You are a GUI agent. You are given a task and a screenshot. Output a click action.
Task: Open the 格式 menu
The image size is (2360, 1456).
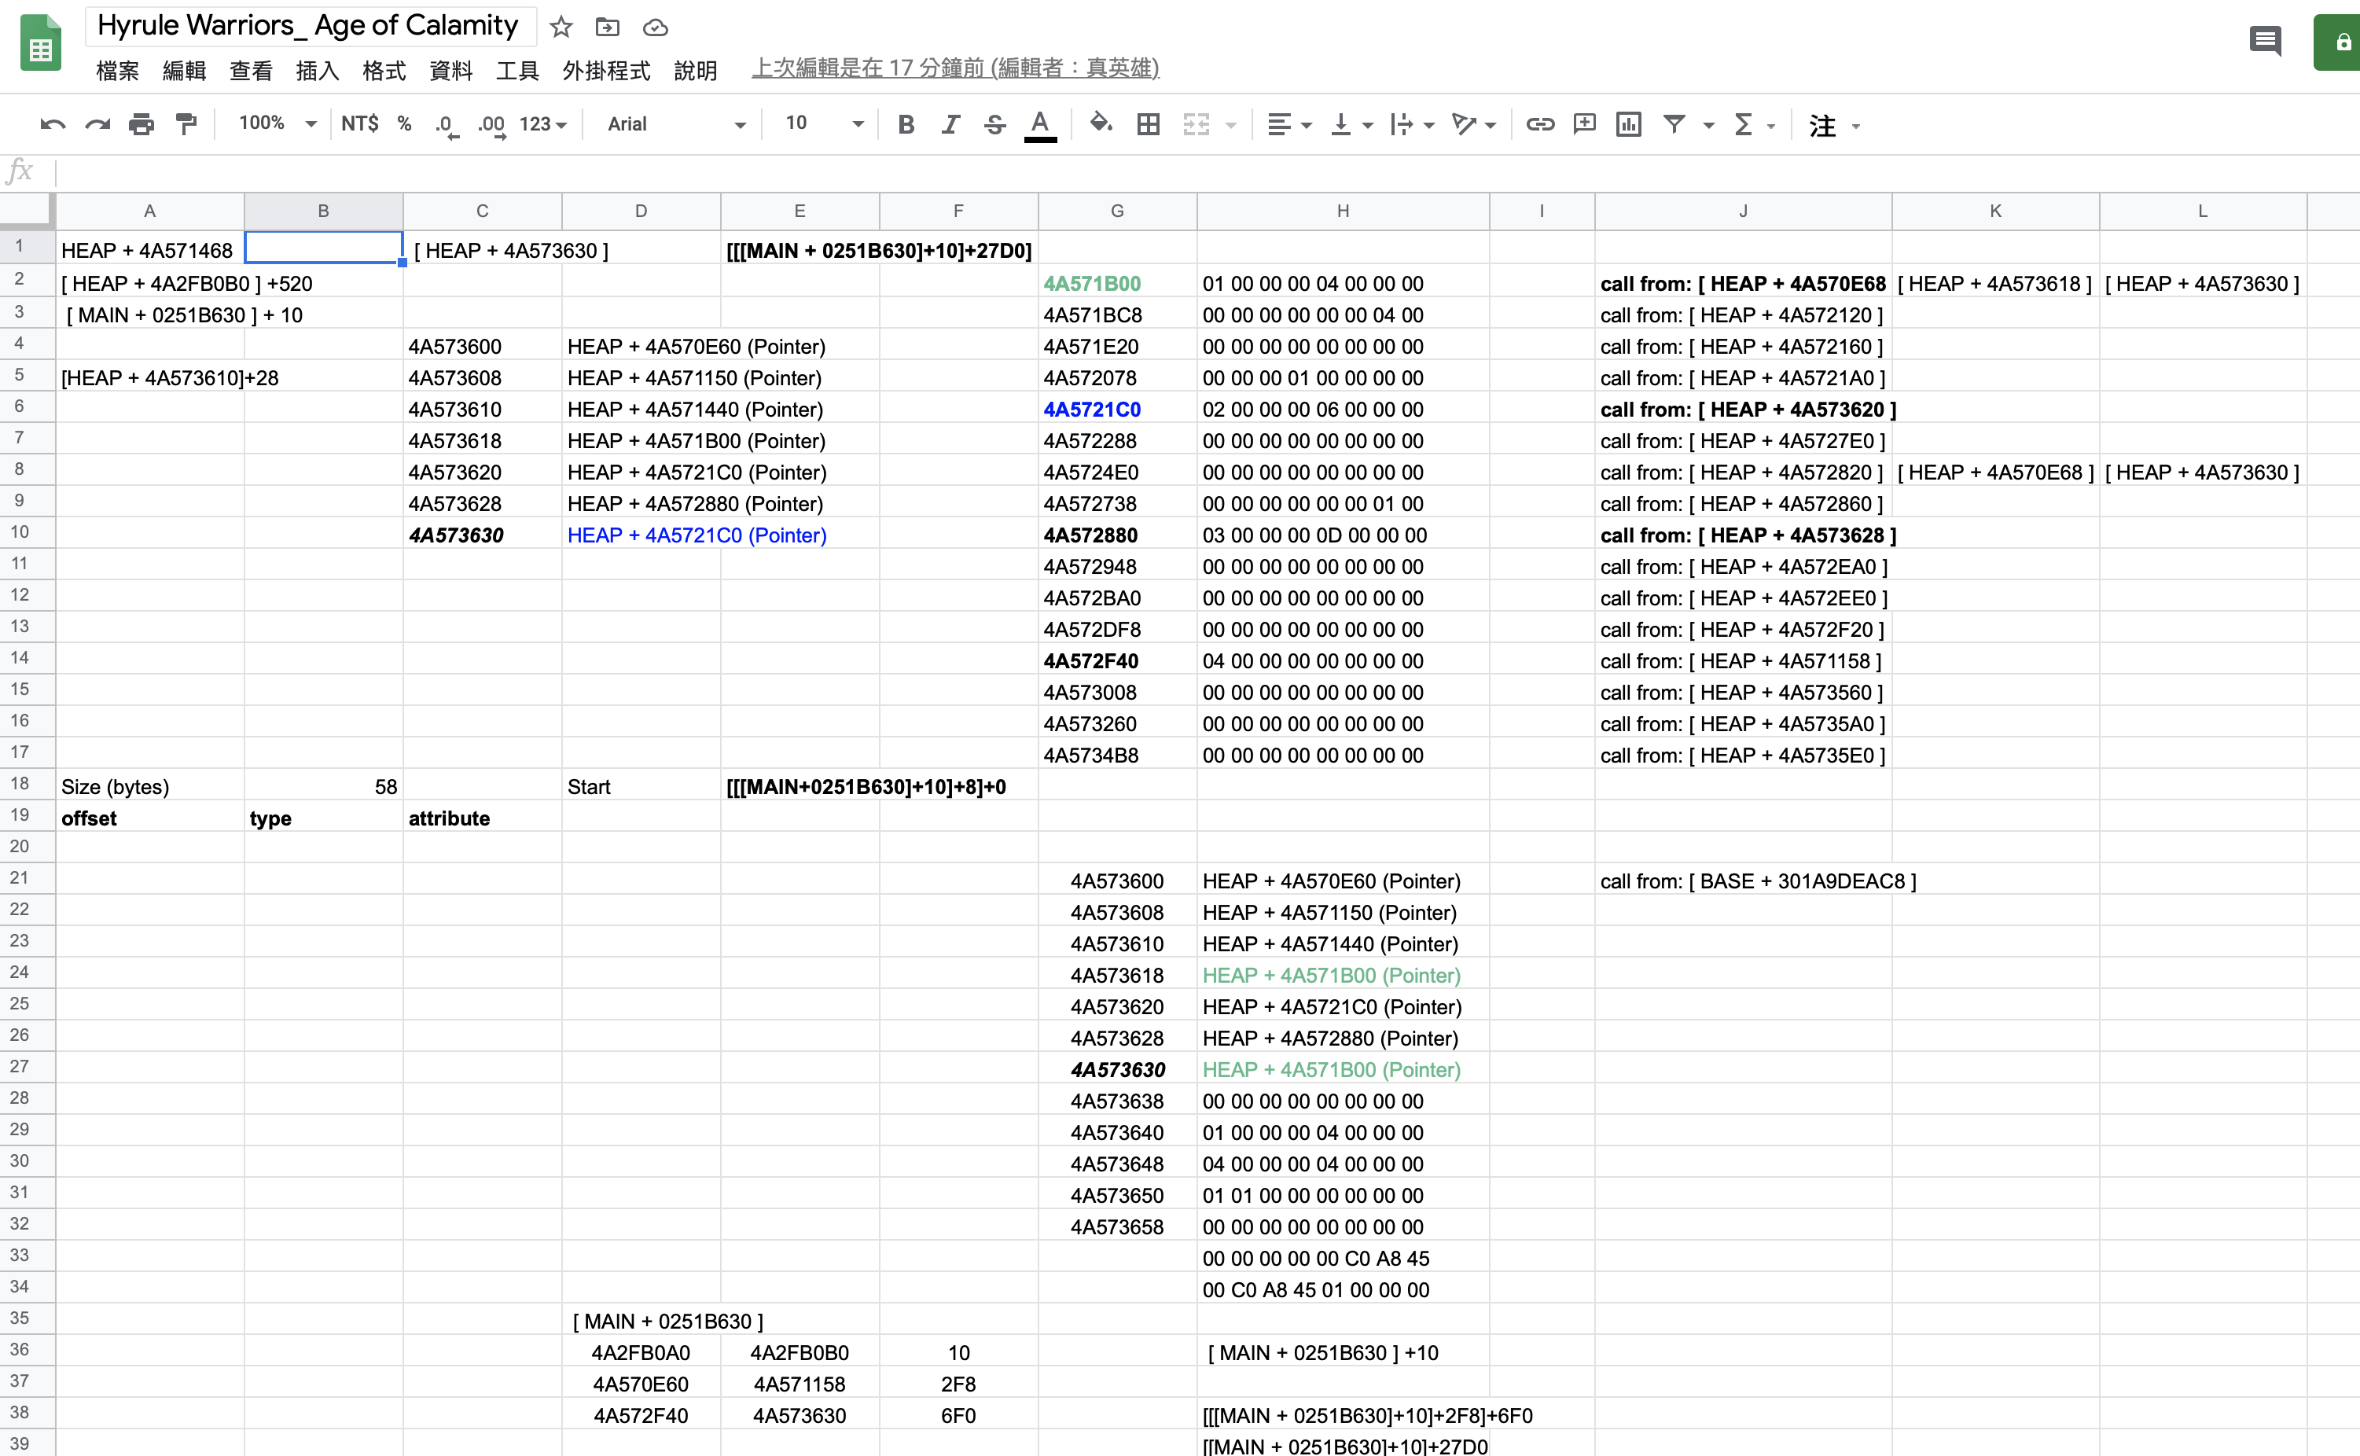point(383,70)
